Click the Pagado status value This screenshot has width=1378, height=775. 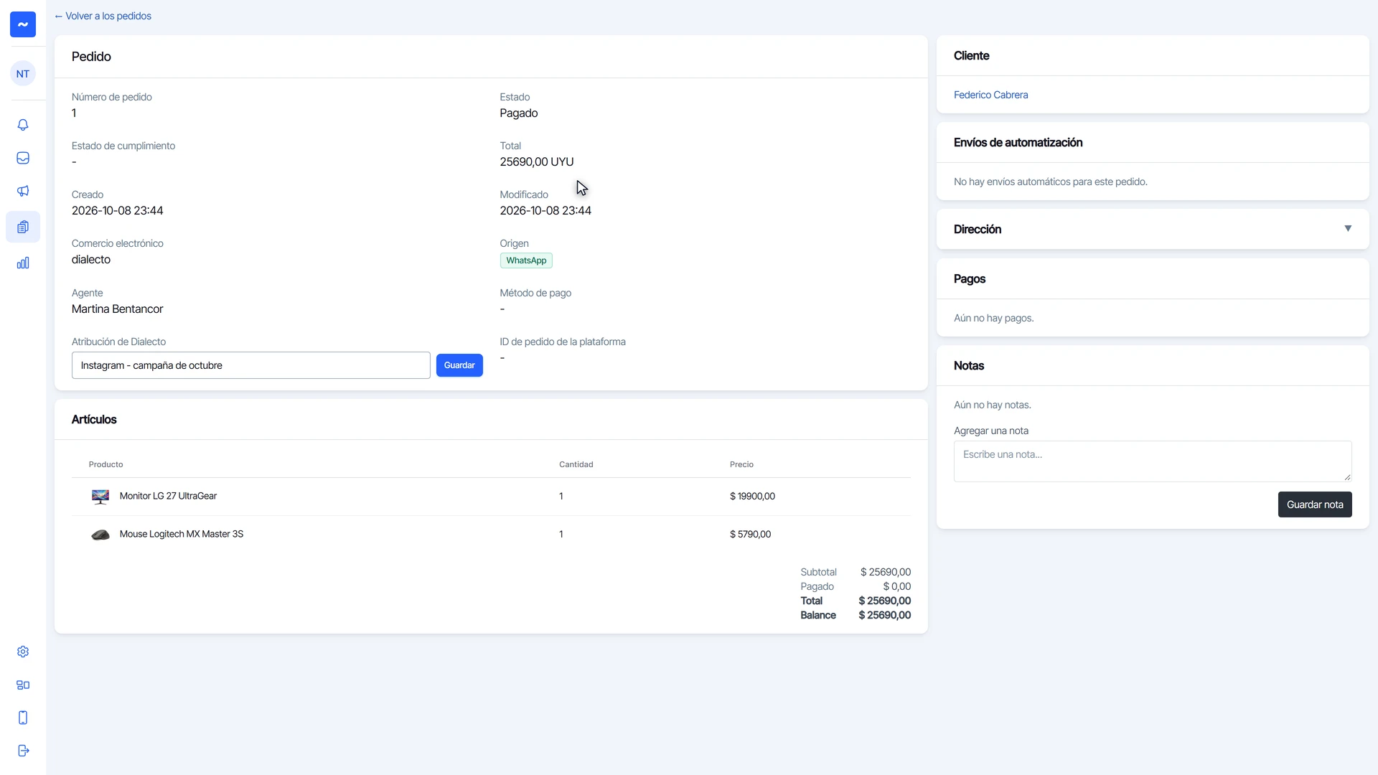click(x=519, y=113)
